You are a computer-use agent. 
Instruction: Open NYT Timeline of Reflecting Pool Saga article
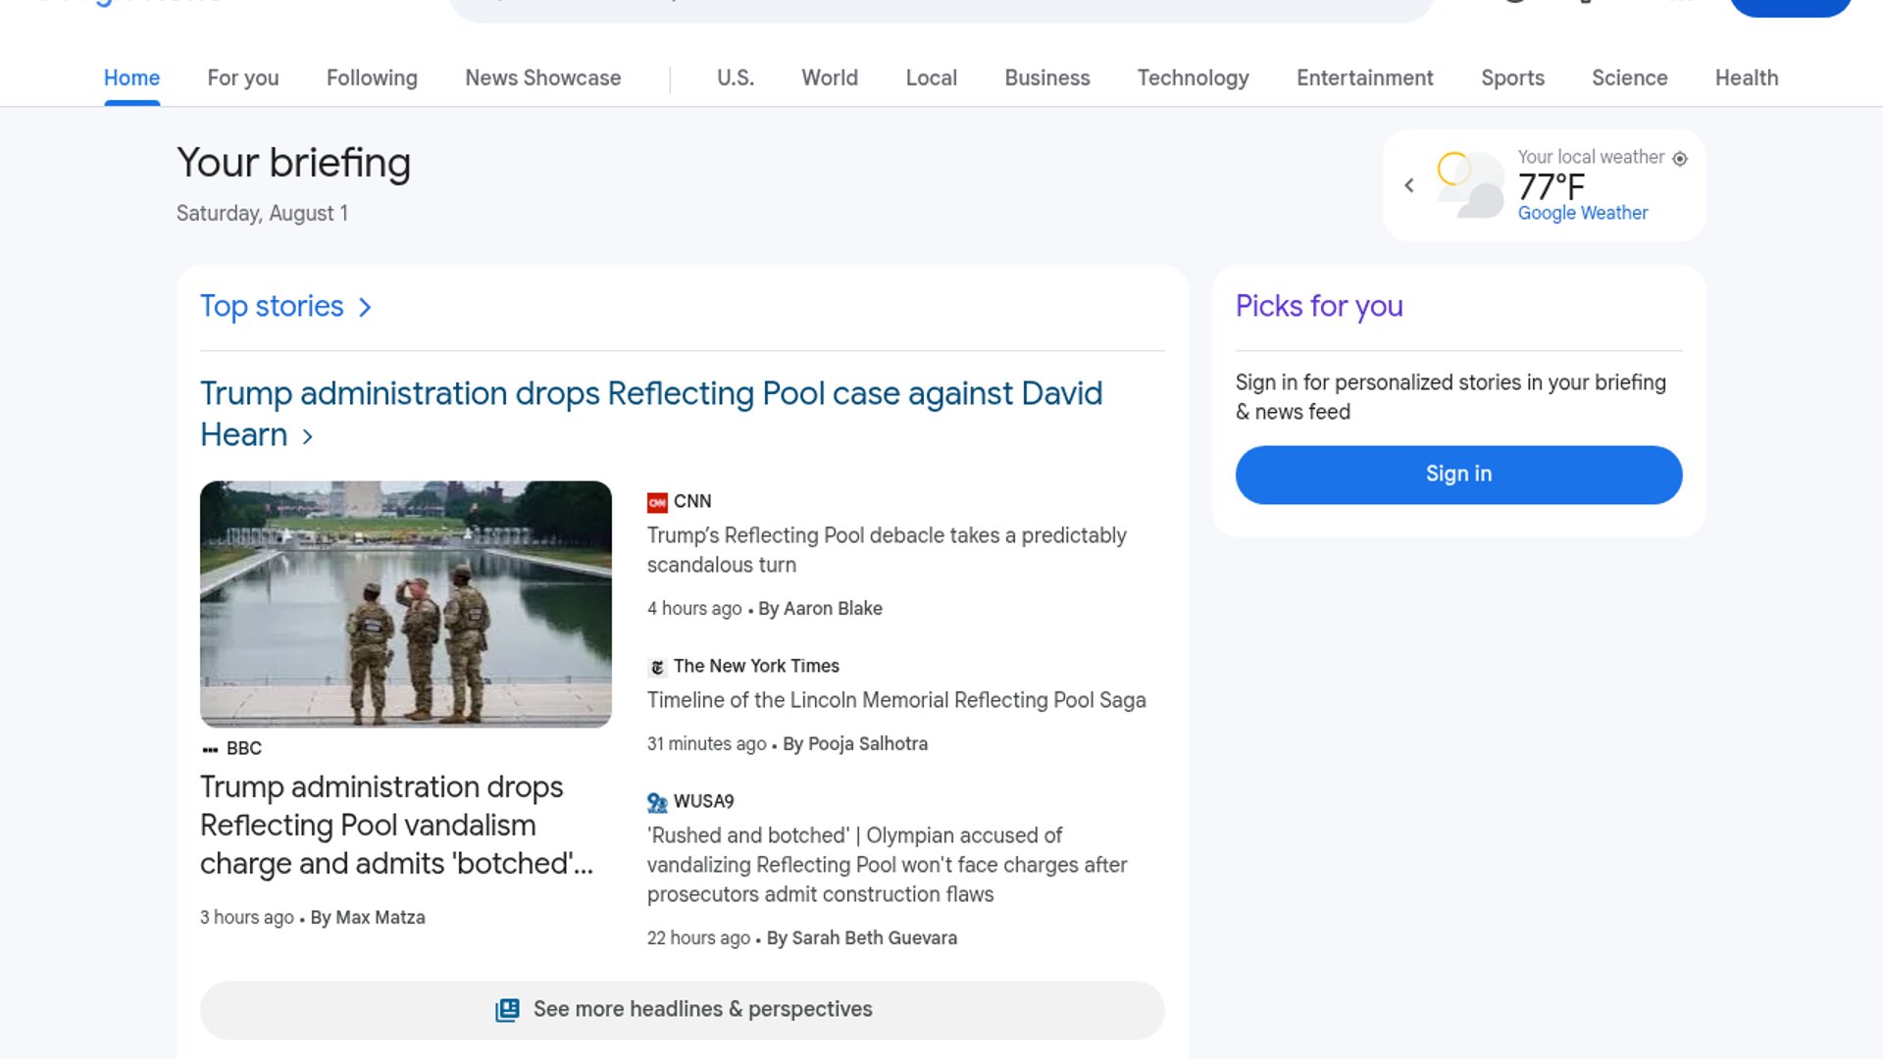tap(896, 700)
